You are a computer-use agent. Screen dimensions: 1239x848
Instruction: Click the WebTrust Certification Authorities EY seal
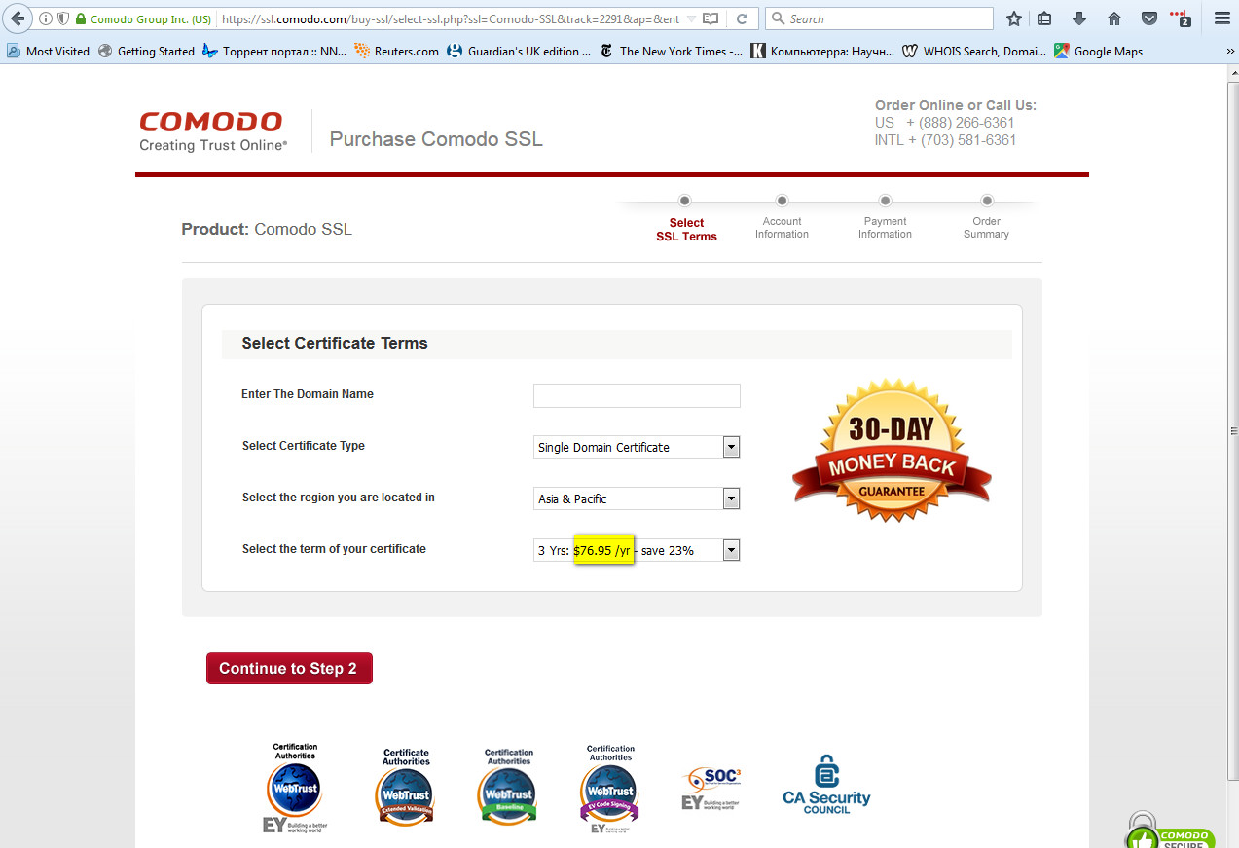point(293,788)
